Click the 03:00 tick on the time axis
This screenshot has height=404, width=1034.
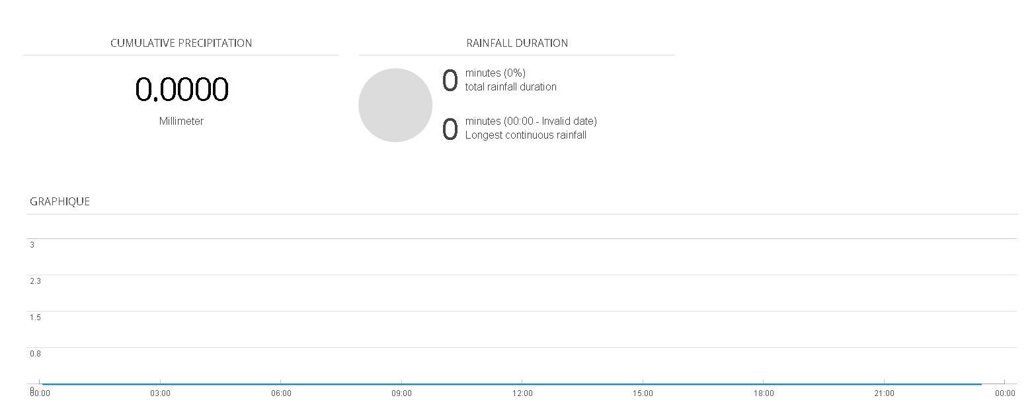[160, 393]
